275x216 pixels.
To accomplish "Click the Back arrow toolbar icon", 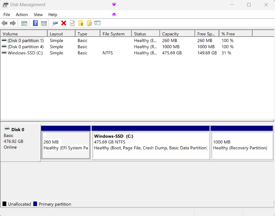I will tap(4, 23).
